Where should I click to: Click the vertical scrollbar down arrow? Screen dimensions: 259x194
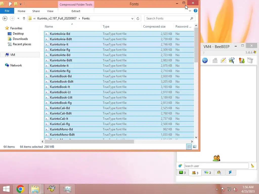[x=196, y=137]
